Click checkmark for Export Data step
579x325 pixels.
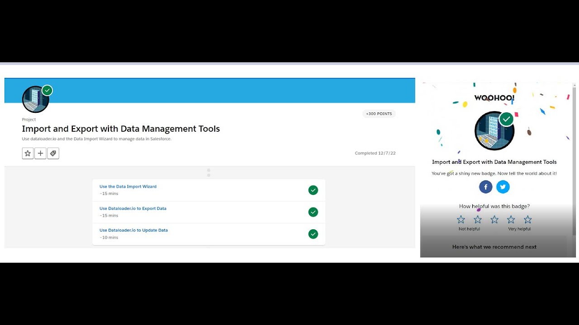tap(313, 212)
